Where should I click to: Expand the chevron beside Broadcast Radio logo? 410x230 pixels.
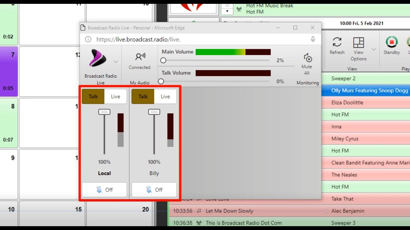click(116, 62)
